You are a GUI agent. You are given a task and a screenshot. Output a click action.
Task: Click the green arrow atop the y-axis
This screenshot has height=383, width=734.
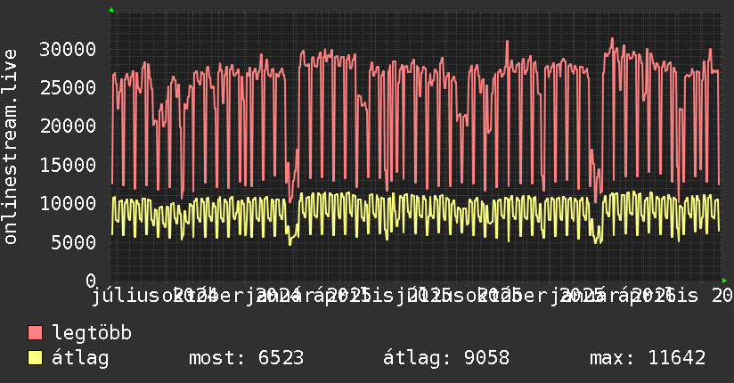click(x=111, y=10)
